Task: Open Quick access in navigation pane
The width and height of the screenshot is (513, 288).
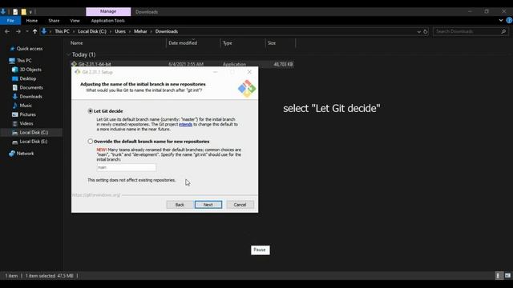Action: point(30,49)
